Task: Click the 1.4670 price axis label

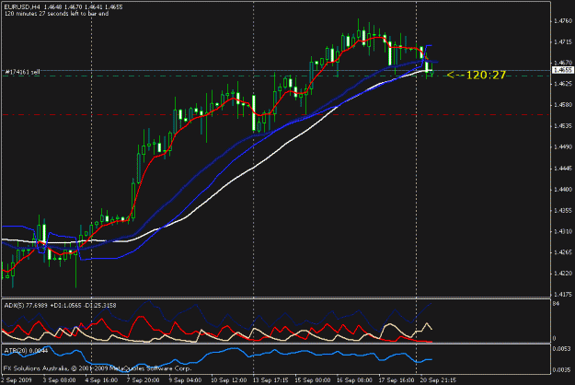Action: pyautogui.click(x=563, y=63)
